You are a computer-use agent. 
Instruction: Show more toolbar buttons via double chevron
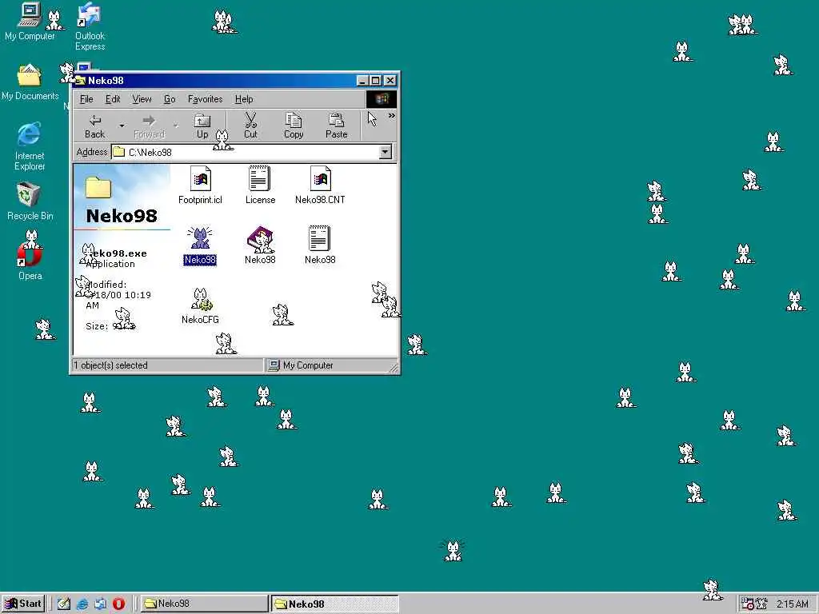coord(391,116)
